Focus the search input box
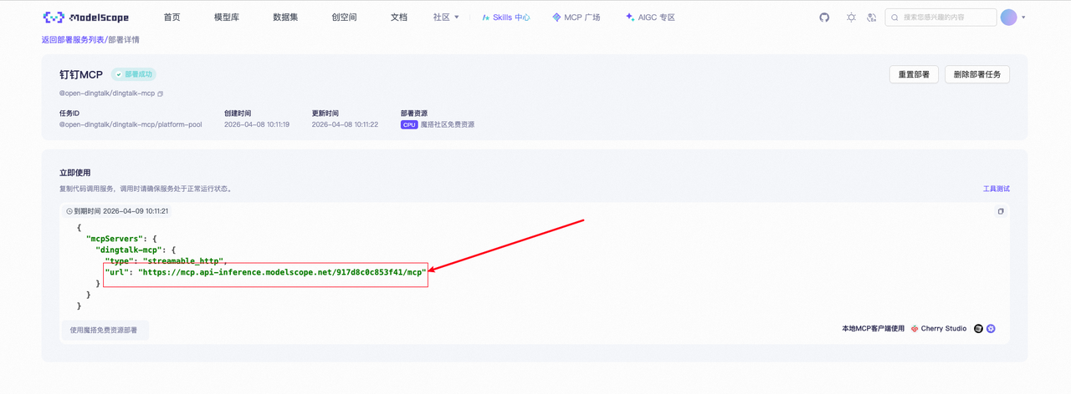Viewport: 1071px width, 394px height. 941,17
